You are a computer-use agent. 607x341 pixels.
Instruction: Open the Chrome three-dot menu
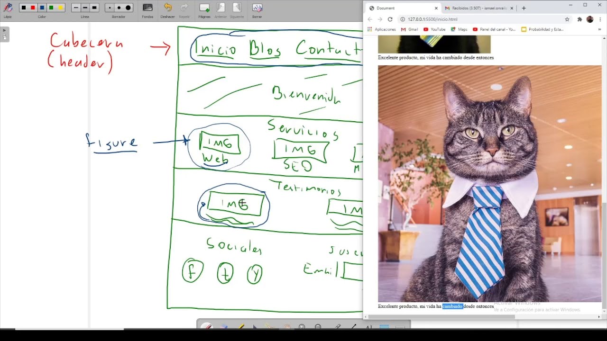tap(600, 19)
